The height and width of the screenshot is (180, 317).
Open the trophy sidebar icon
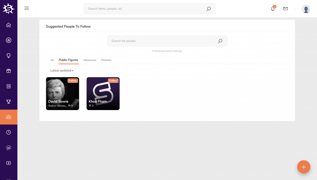(8, 101)
